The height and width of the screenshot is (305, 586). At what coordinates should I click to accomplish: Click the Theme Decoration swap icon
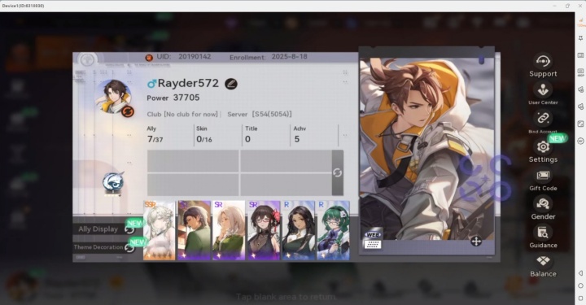tap(129, 247)
